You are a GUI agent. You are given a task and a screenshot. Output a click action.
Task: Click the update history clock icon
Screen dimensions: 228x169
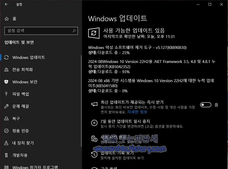click(x=94, y=154)
